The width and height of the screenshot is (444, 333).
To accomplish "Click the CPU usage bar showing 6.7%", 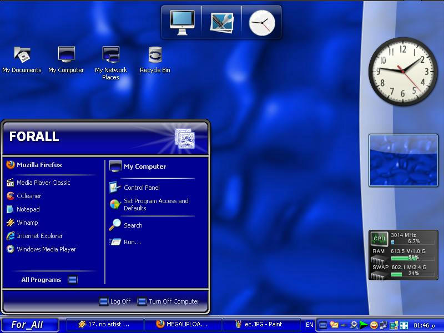I will (x=412, y=242).
